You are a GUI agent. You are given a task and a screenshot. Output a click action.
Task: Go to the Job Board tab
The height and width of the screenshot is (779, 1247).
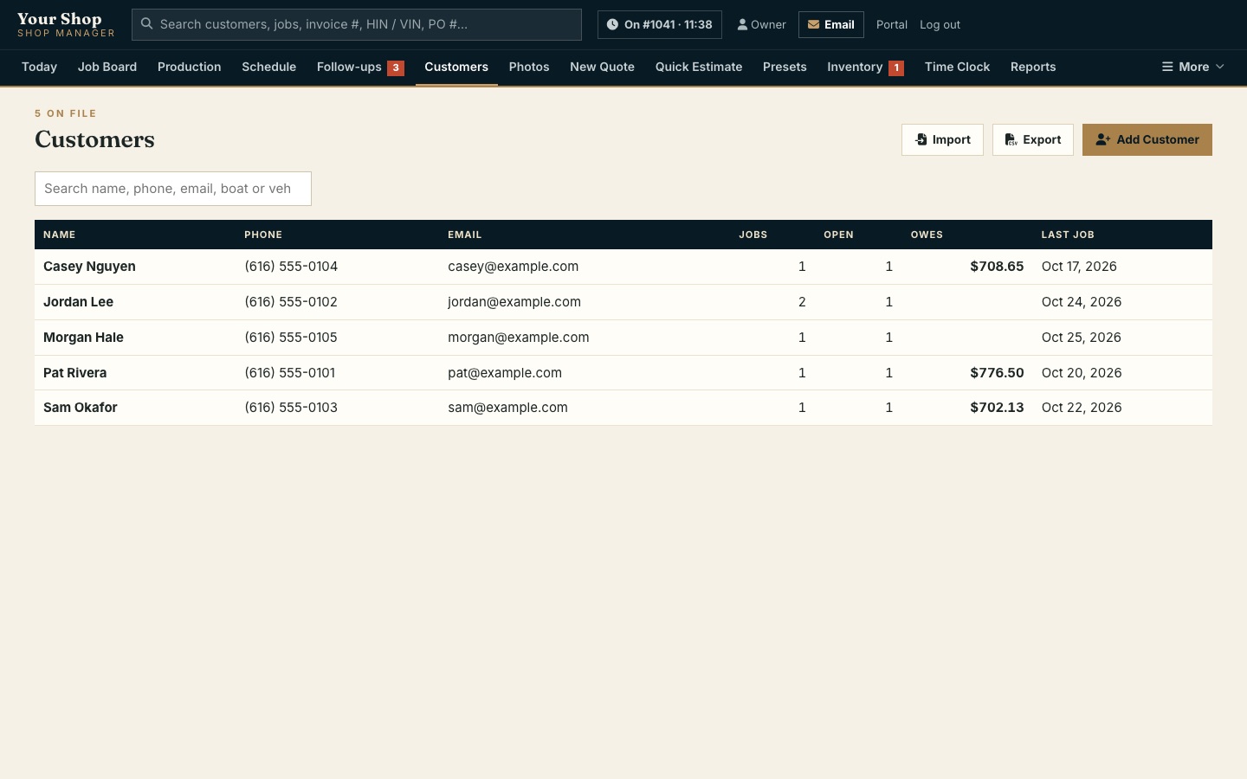(x=107, y=67)
